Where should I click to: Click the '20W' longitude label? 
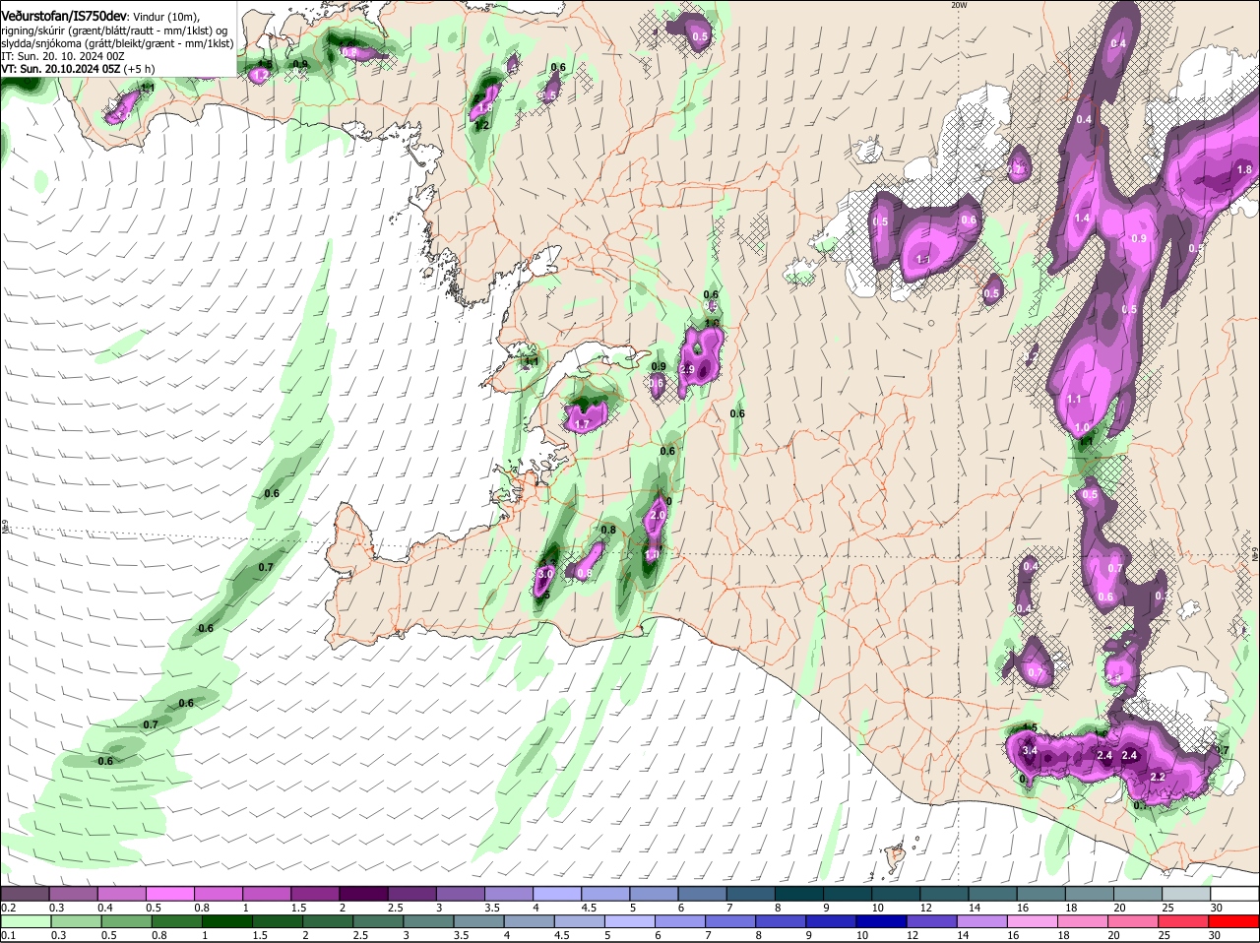960,5
